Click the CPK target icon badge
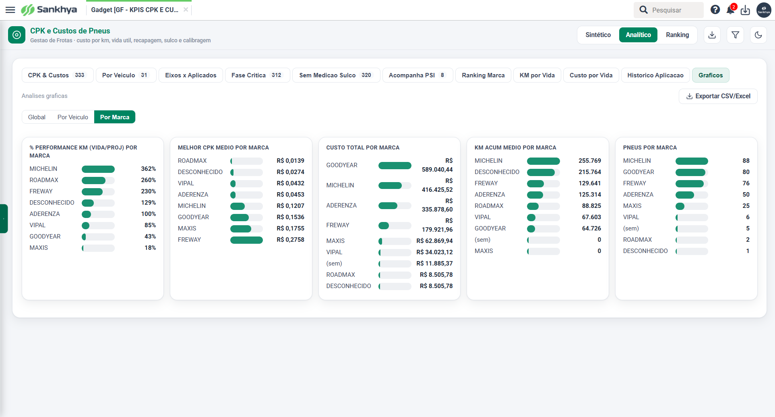The height and width of the screenshot is (417, 775). pyautogui.click(x=17, y=35)
